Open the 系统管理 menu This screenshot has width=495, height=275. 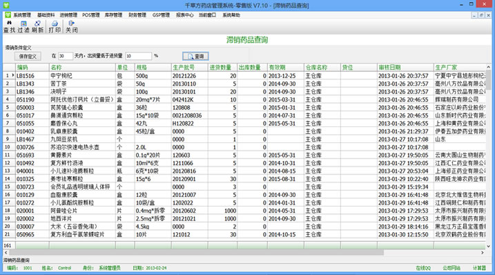(x=22, y=15)
